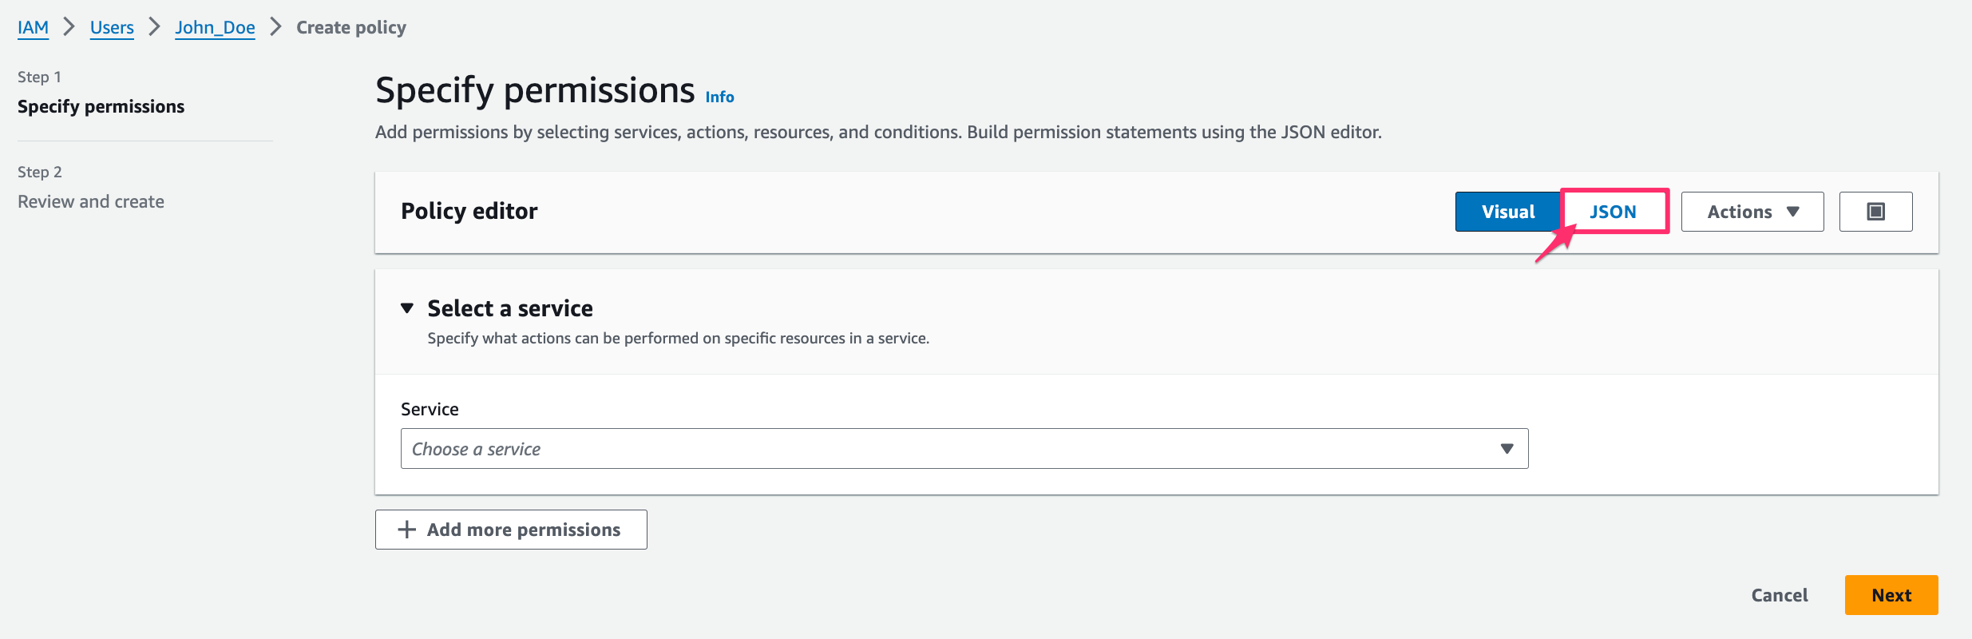Click the Actions dropdown arrow icon
The image size is (1972, 639).
click(1792, 212)
